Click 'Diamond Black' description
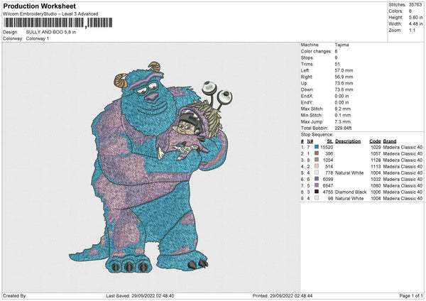Screen dimensions: 426x301 tap(351, 192)
